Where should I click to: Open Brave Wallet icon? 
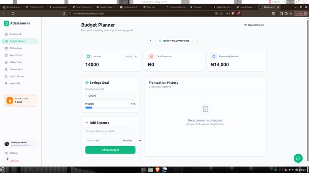coord(286,13)
